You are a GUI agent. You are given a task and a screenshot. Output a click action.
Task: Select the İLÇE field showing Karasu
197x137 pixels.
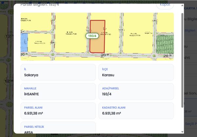(x=136, y=72)
